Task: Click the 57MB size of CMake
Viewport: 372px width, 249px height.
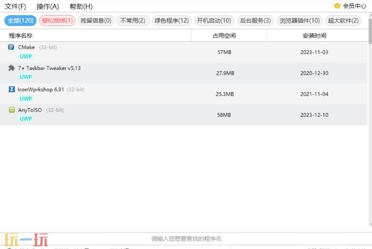Action: click(224, 52)
